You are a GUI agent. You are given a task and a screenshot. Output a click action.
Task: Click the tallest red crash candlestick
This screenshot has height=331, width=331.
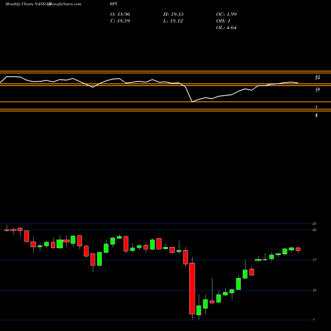tap(192, 289)
